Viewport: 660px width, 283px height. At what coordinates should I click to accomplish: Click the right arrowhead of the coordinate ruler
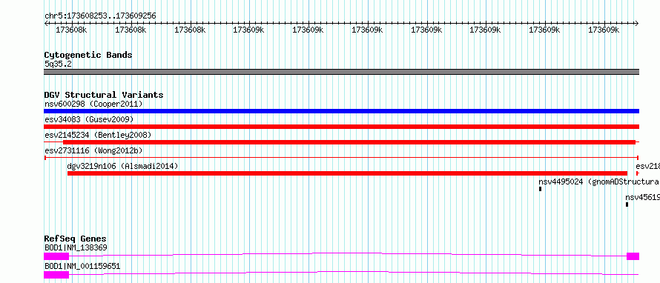pos(637,24)
